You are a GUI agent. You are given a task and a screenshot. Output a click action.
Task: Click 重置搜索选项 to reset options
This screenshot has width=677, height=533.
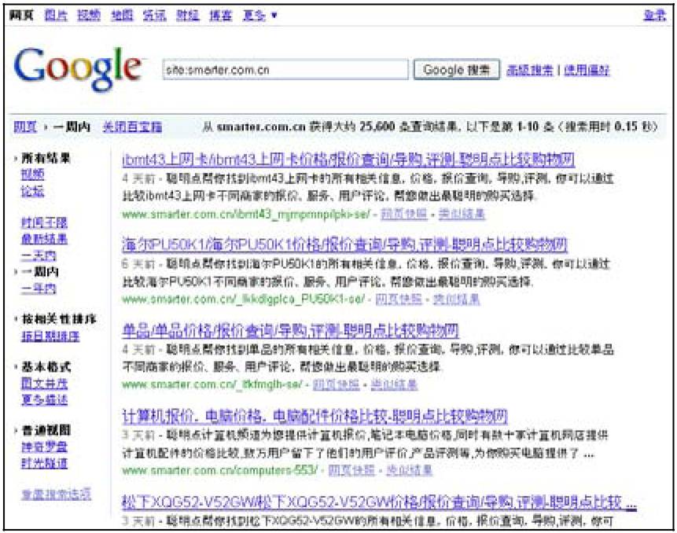coord(56,494)
